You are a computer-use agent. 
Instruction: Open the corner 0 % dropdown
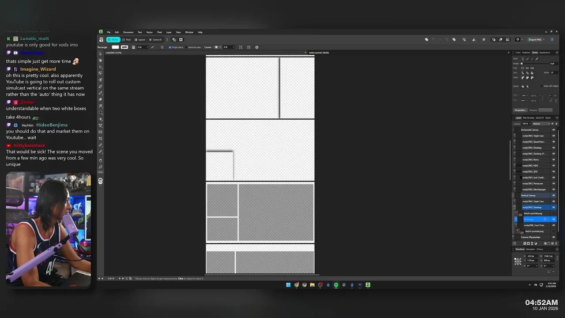point(234,47)
